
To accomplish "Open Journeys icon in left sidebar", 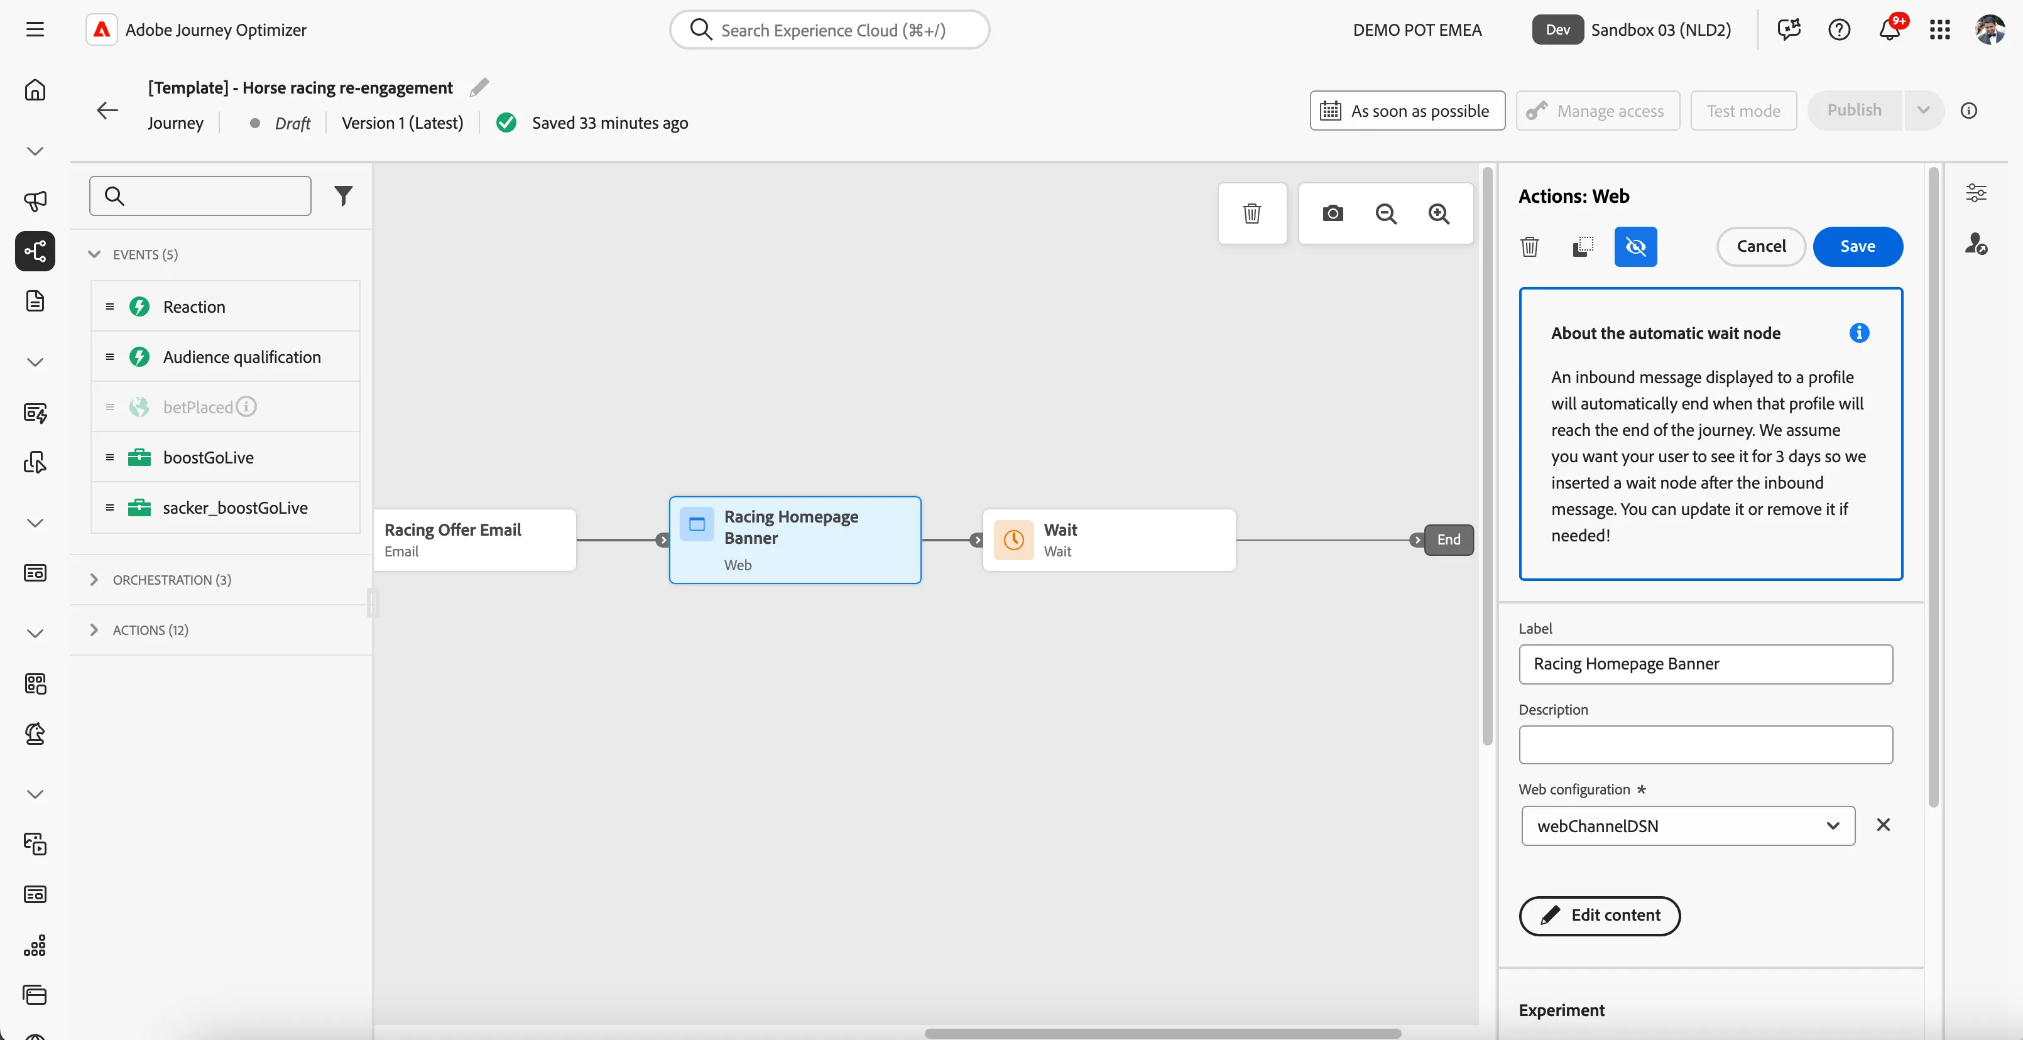I will [35, 251].
